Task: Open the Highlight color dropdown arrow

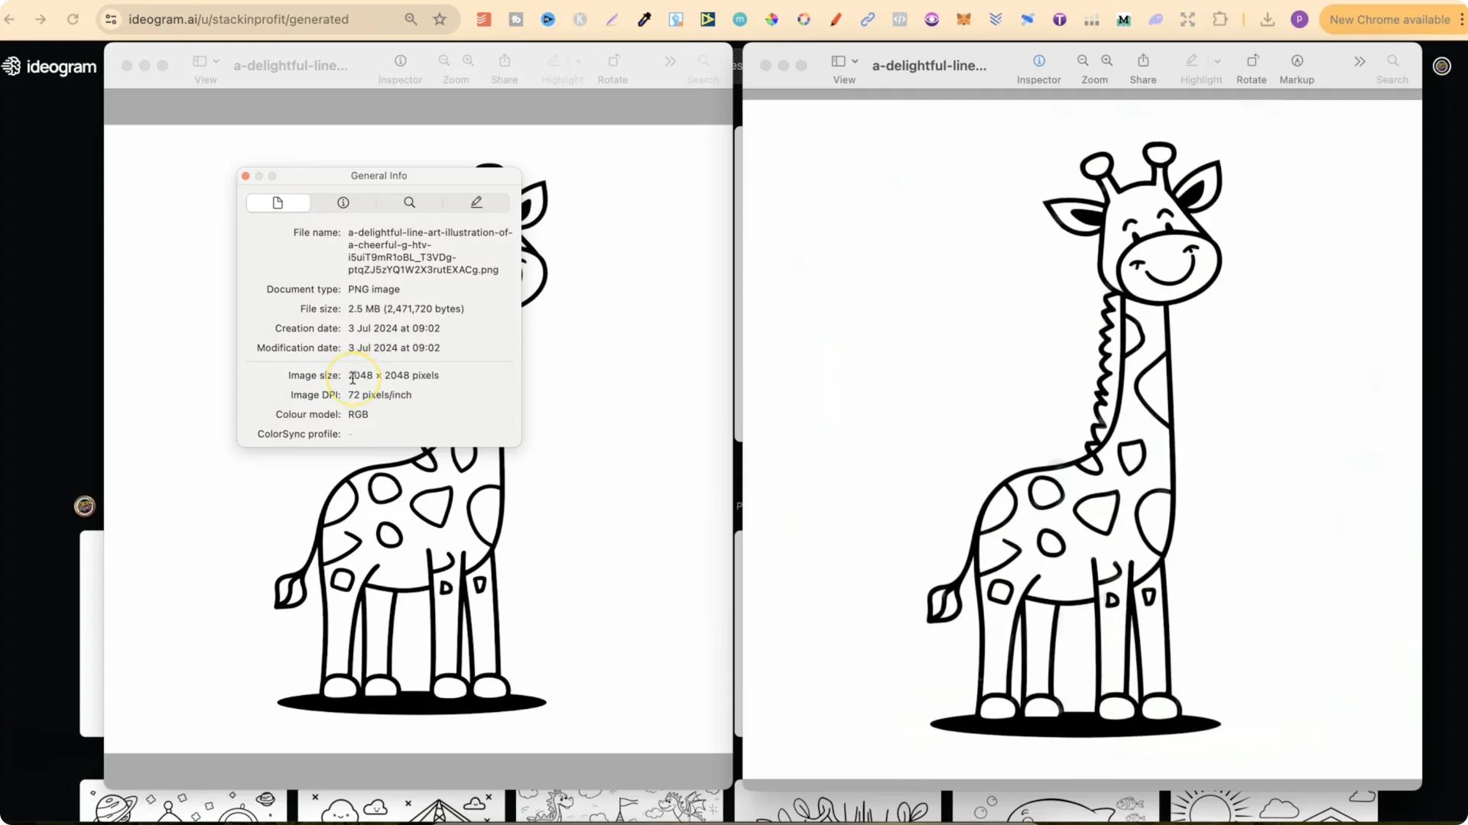Action: point(579,62)
